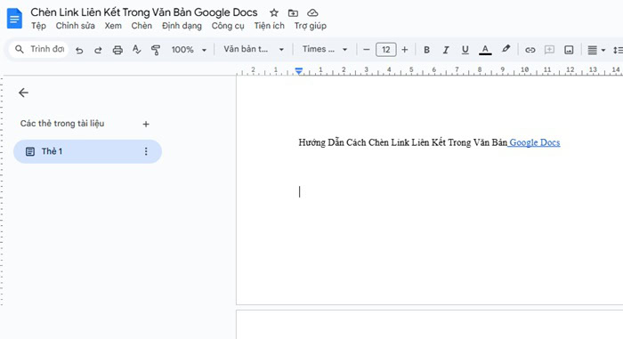Viewport: 623px width, 339px height.
Task: Click the document title to rename
Action: point(144,12)
